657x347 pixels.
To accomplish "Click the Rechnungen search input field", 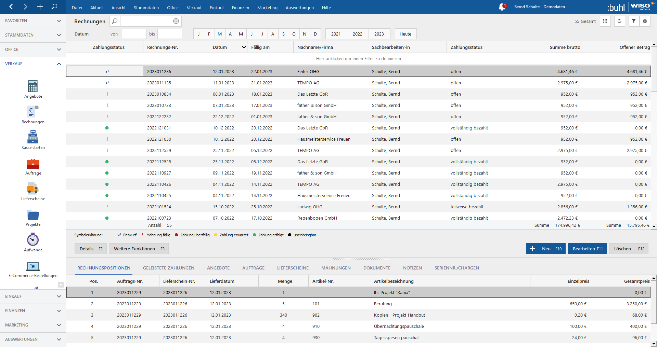I will click(146, 21).
